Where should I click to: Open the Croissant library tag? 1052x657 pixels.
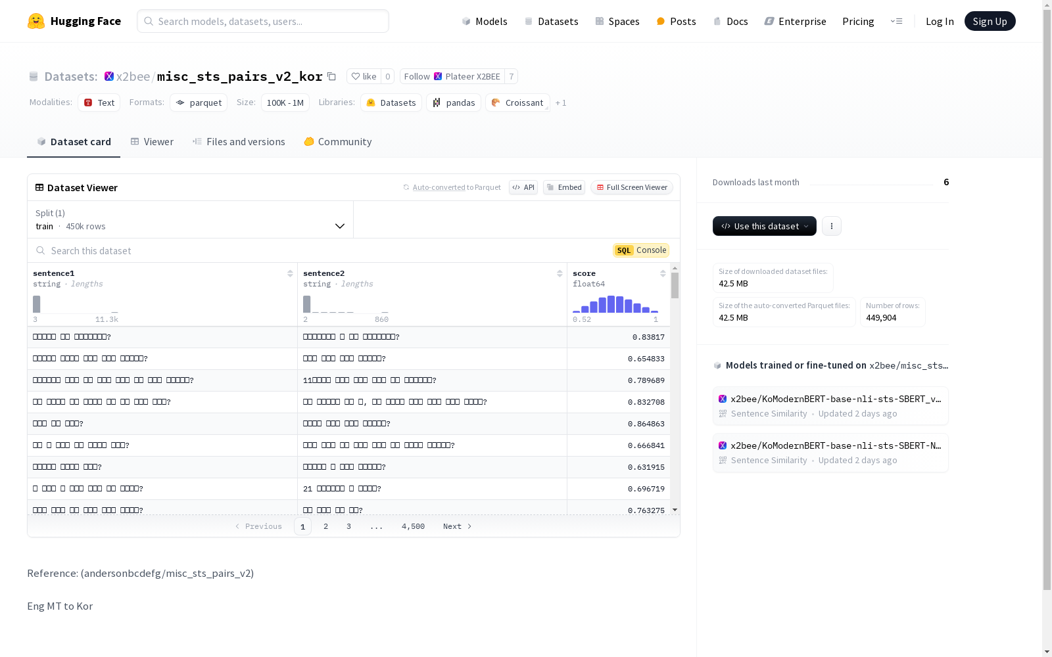pyautogui.click(x=517, y=102)
